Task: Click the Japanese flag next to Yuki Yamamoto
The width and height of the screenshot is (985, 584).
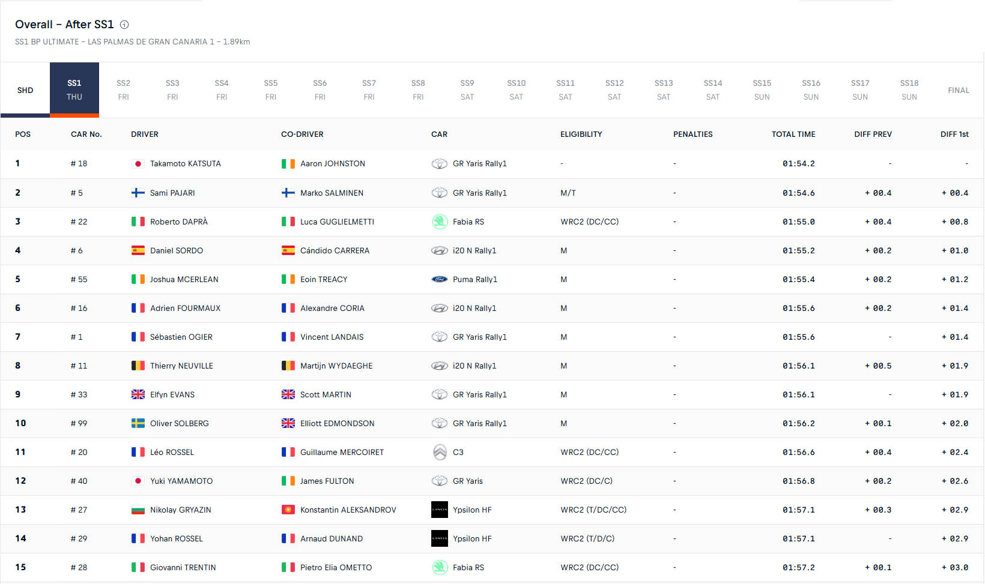Action: tap(138, 481)
